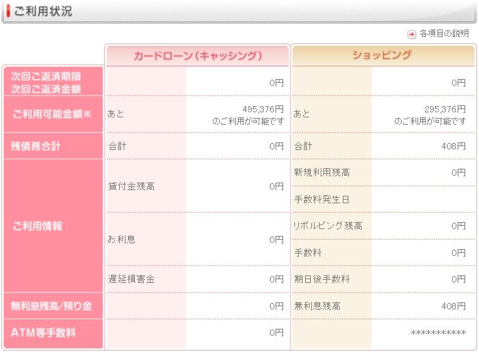The image size is (479, 352).
Task: Click the お利息 label
Action: (x=122, y=240)
